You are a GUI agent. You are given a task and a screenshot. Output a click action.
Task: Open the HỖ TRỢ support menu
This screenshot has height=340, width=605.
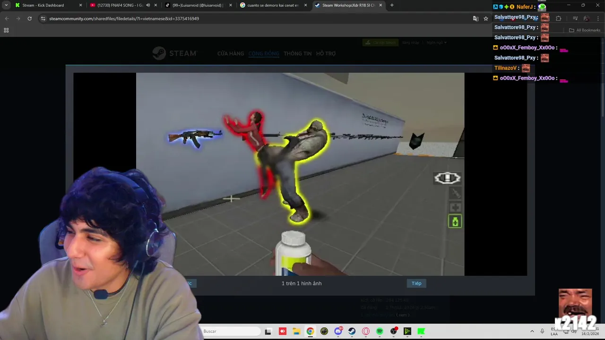pos(326,54)
